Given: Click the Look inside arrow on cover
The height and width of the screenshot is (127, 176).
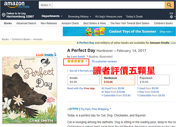Looking at the screenshot, I should 55,54.
